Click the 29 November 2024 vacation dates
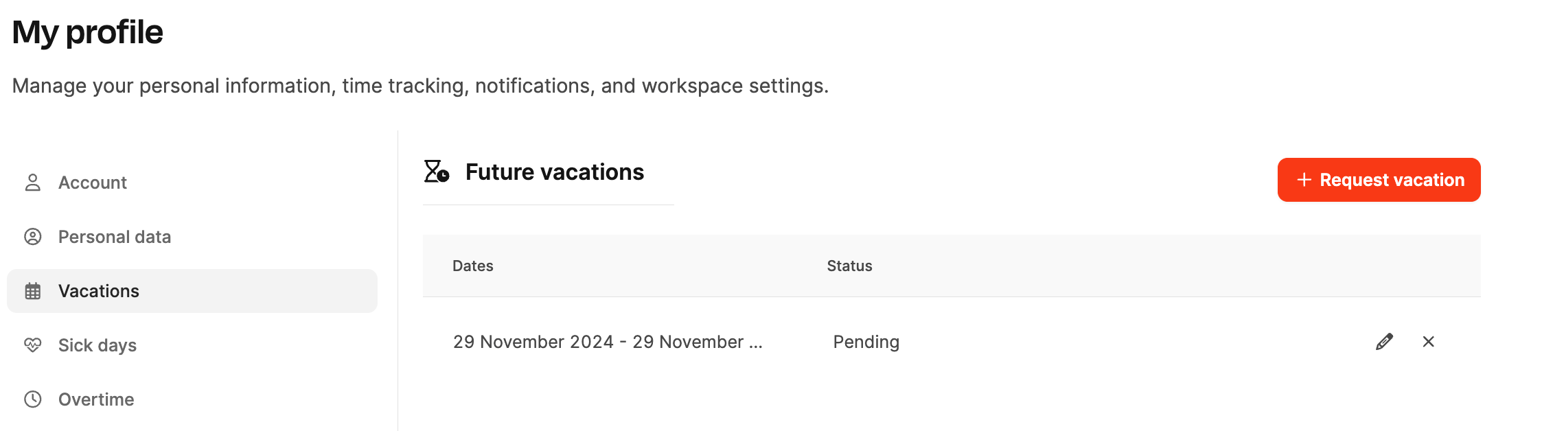Screen dimensions: 1553x431 pyautogui.click(x=608, y=342)
